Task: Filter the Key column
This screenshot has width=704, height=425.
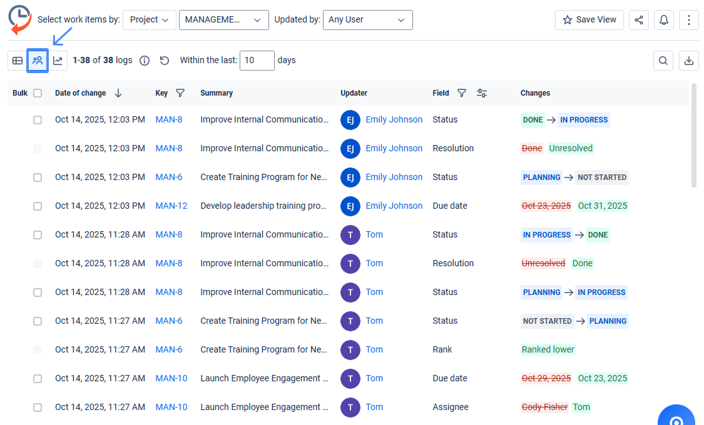Action: (x=180, y=93)
